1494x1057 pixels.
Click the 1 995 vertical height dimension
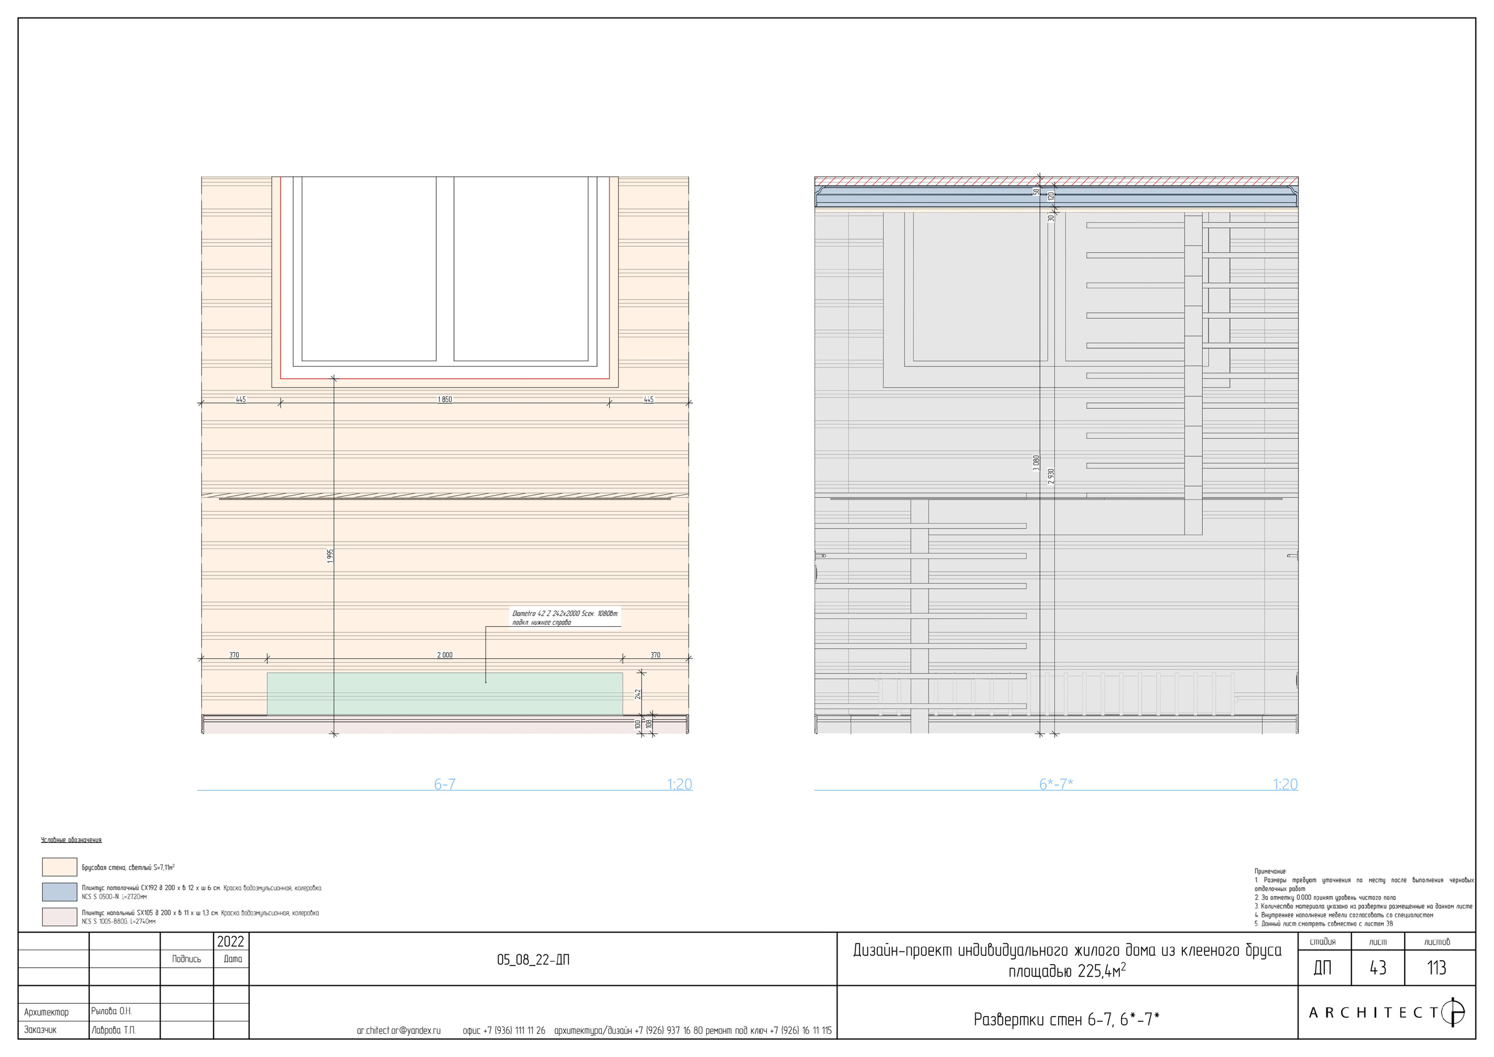pyautogui.click(x=330, y=555)
